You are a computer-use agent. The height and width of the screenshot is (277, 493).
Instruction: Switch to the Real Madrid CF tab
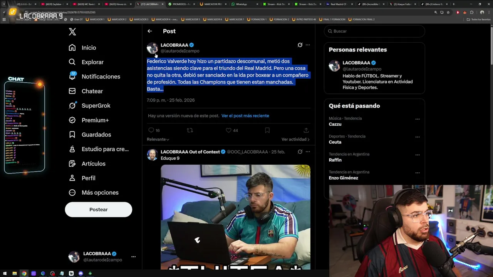[339, 4]
